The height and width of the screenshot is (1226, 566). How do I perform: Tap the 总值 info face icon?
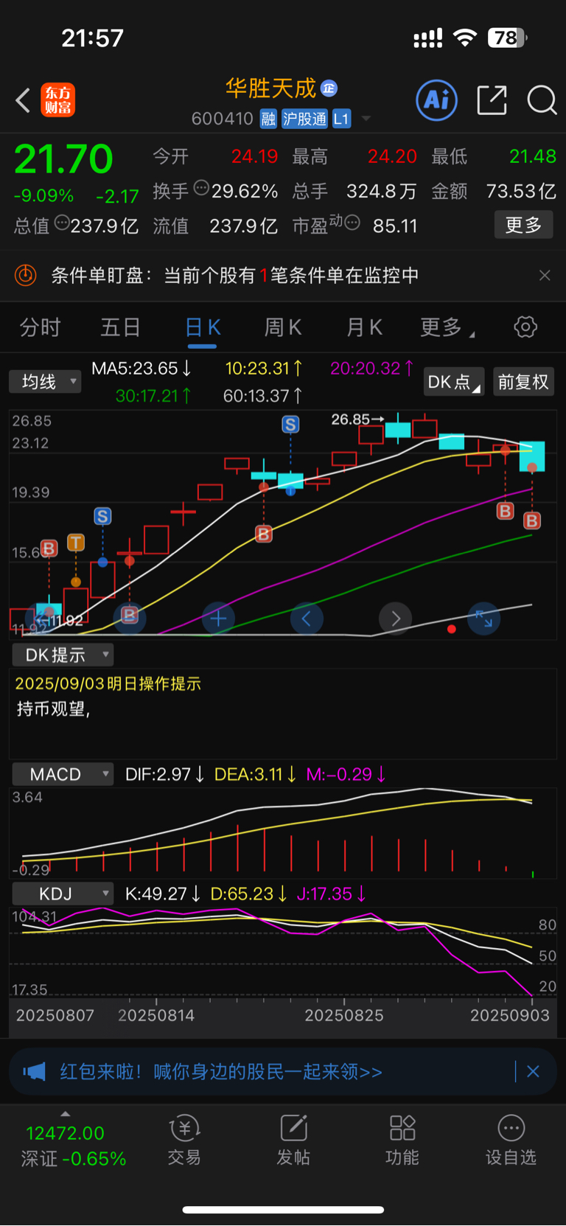(x=62, y=222)
